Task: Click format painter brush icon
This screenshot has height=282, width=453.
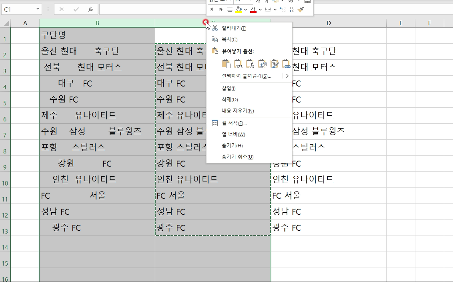Action: pyautogui.click(x=301, y=10)
